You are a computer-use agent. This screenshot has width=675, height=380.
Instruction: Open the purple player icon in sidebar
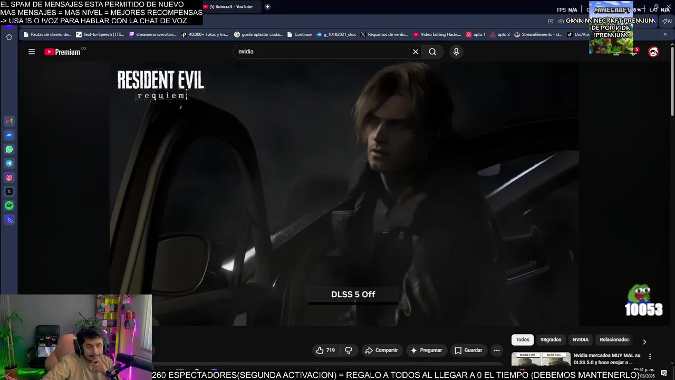click(x=9, y=220)
